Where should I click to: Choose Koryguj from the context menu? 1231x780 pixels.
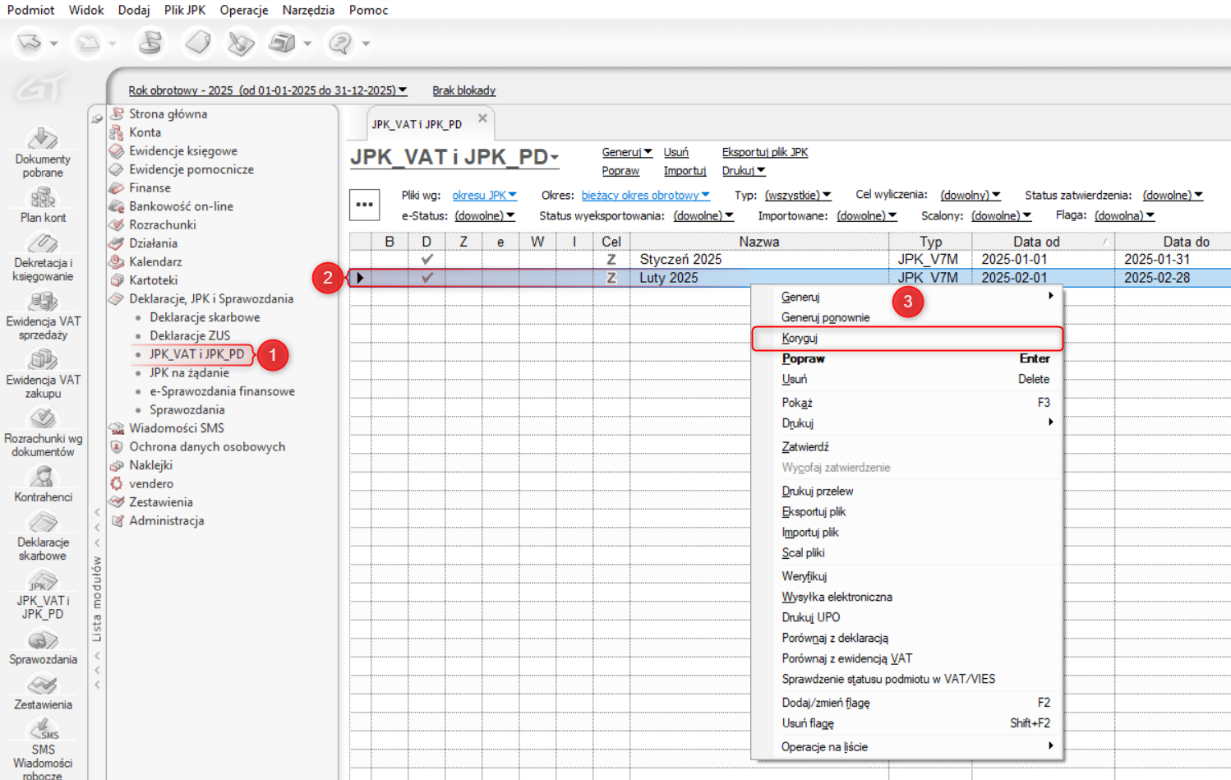click(x=800, y=339)
